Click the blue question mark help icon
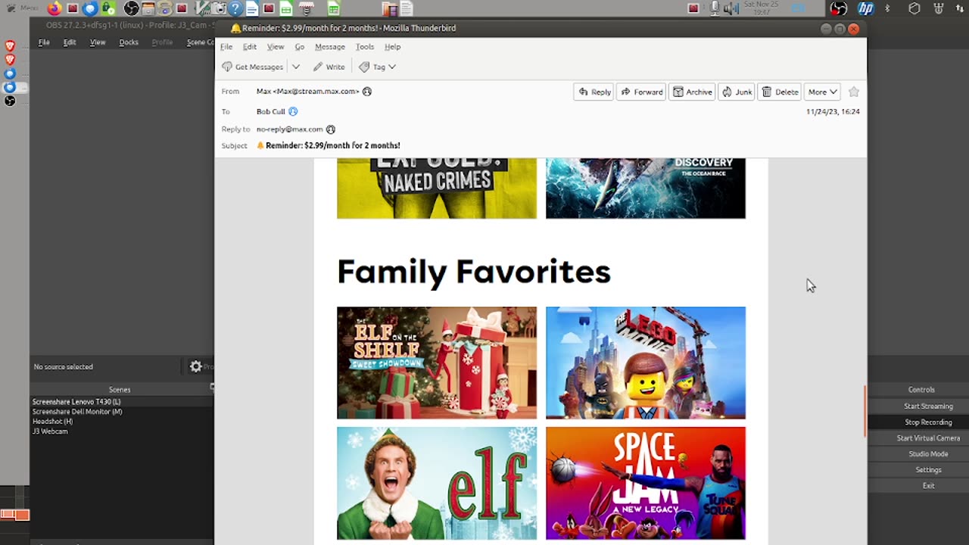This screenshot has width=969, height=545. point(235,8)
